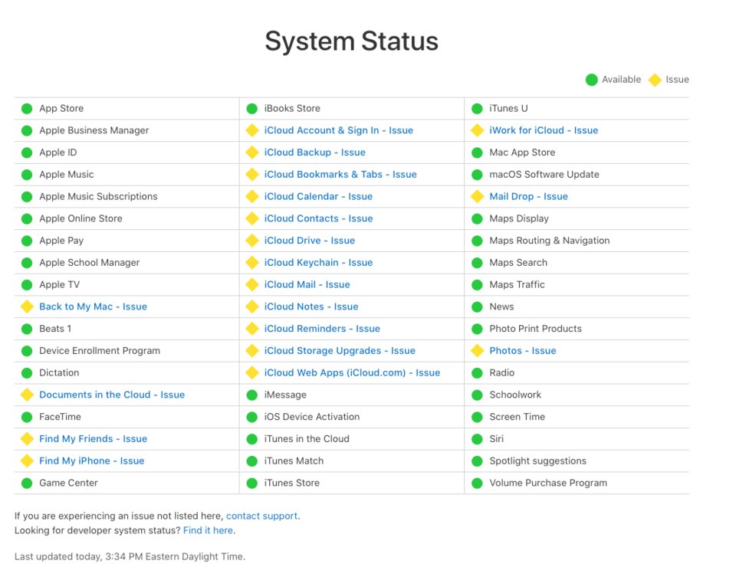This screenshot has width=736, height=577.
Task: Open the iCloud Account & Sign In issue
Action: click(x=338, y=131)
